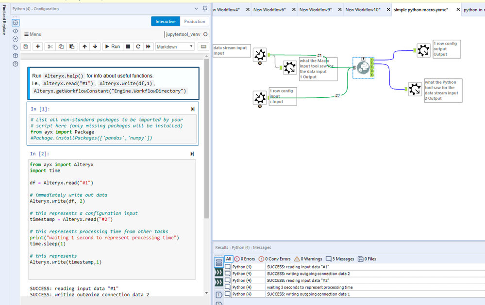
Task: Open the annotation tag icon in the sidebar
Action: 15,47
